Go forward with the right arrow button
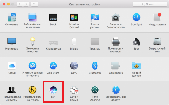 [x=26, y=4]
